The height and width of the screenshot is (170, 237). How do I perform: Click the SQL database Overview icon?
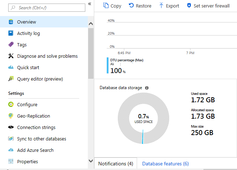(x=11, y=22)
